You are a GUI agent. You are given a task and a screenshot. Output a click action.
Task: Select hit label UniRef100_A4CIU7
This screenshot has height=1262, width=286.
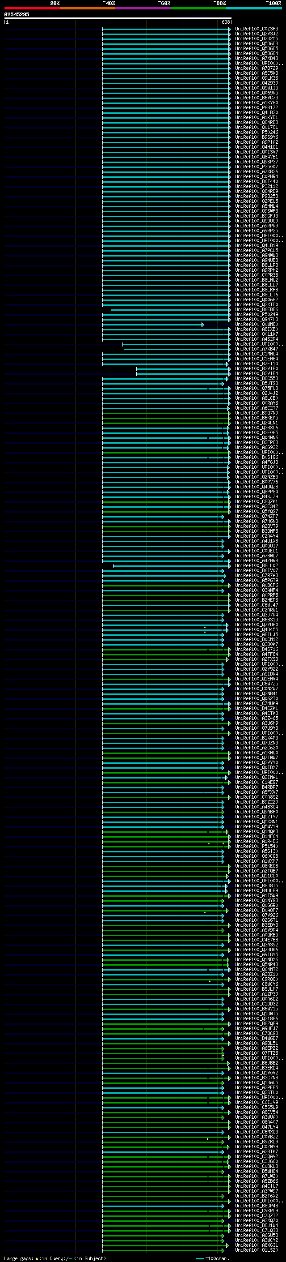tap(256, 1186)
